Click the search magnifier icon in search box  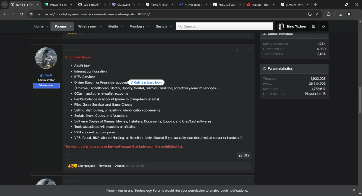[180, 26]
